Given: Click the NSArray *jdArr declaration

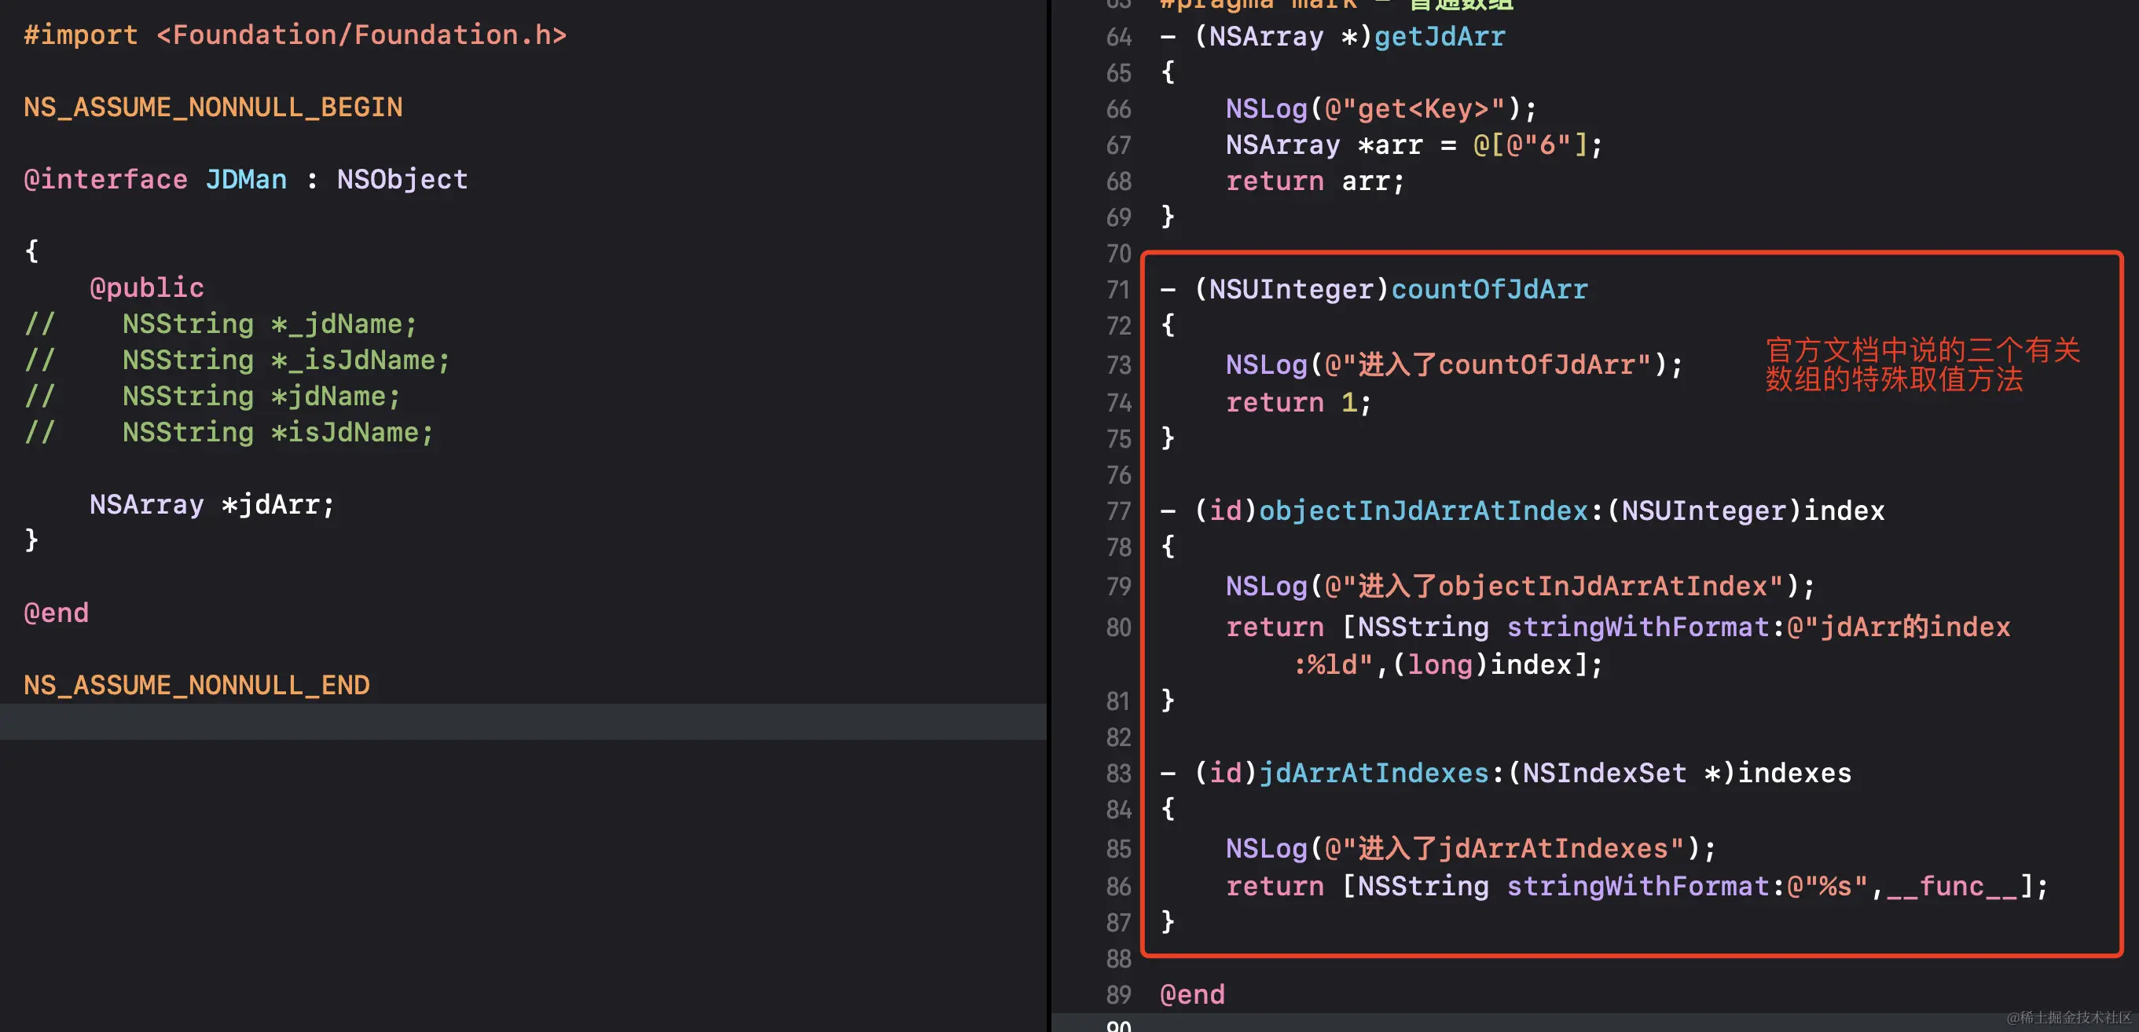Looking at the screenshot, I should tap(211, 504).
